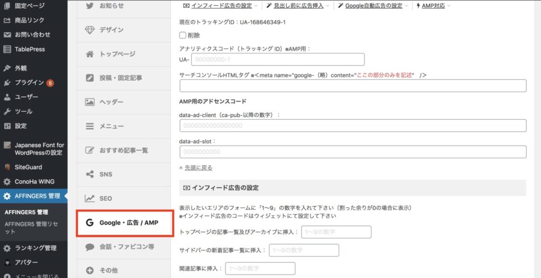Click the tracking ID text UA-168646349-1
The height and width of the screenshot is (278, 541).
click(263, 22)
